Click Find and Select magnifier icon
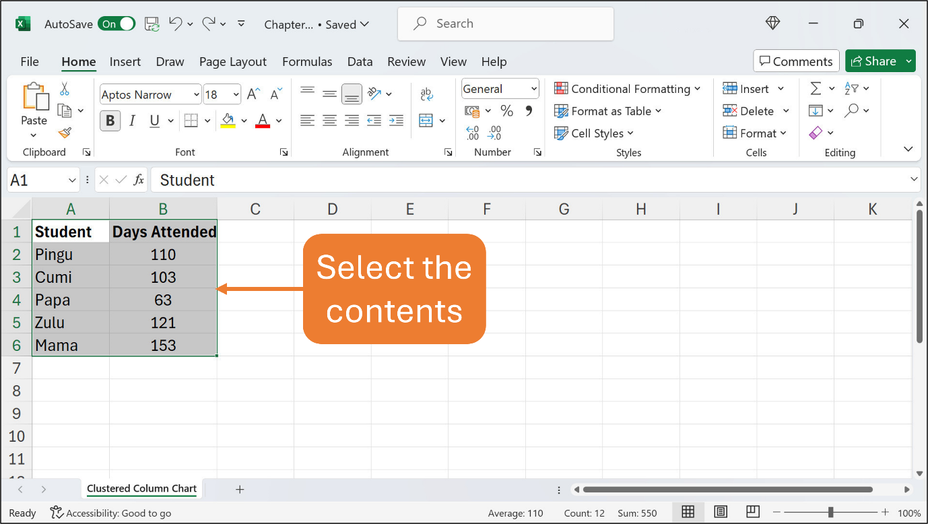 852,110
